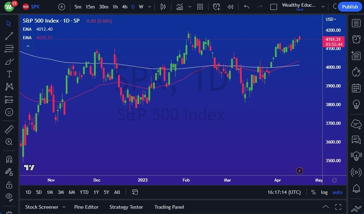The image size is (364, 214).
Task: Activate Bar Replay mode
Action: pyautogui.click(x=230, y=6)
